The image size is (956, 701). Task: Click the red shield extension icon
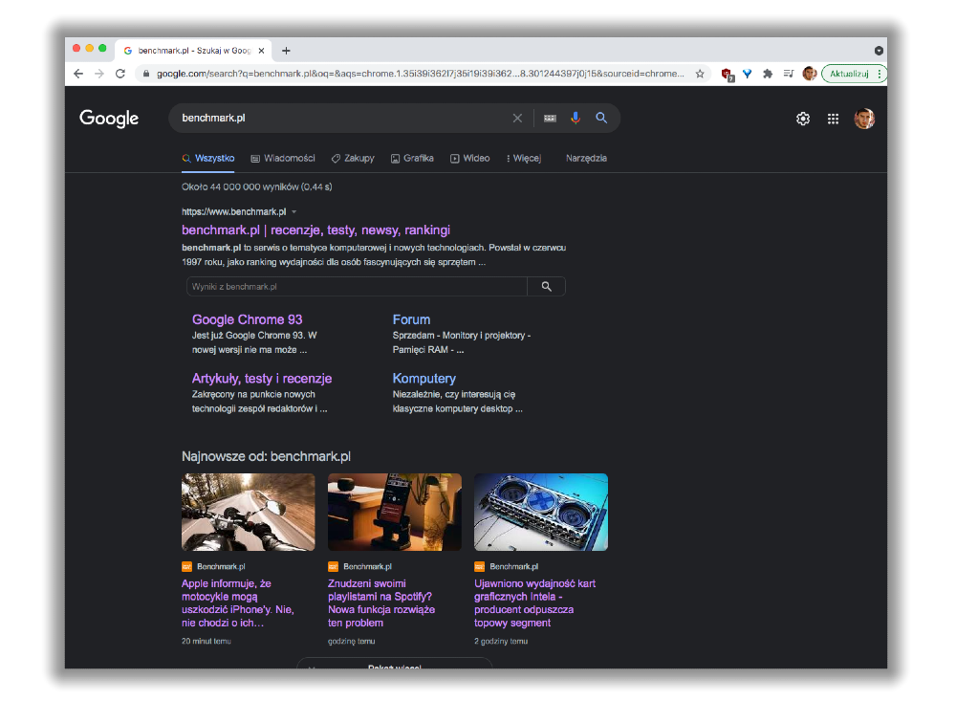(727, 75)
